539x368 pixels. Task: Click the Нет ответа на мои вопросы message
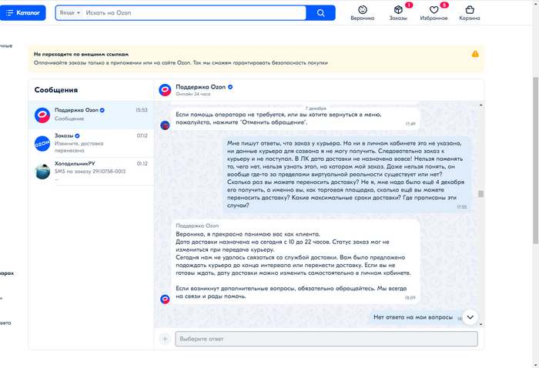coord(413,317)
